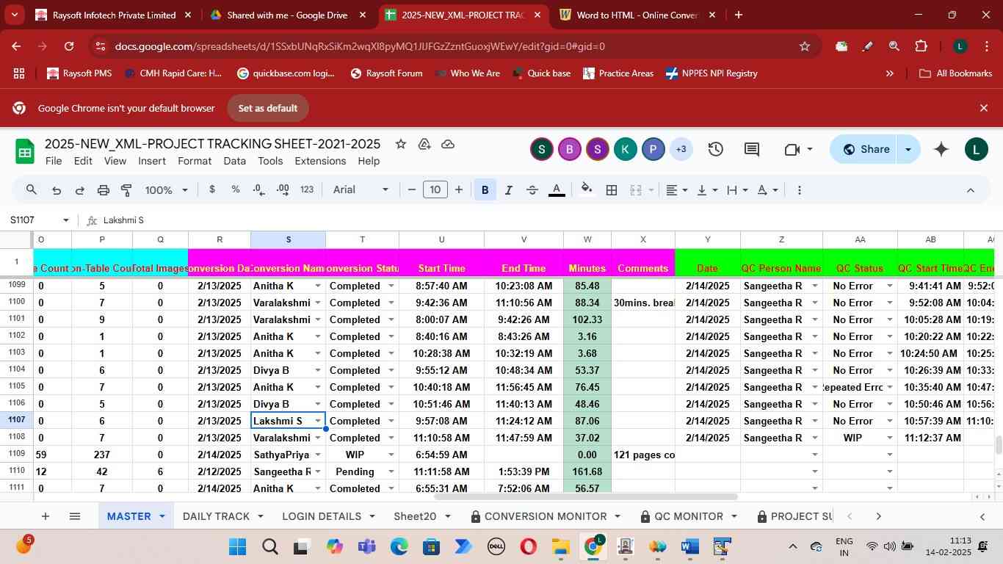
Task: Open zoom level 100% dropdown
Action: 167,190
